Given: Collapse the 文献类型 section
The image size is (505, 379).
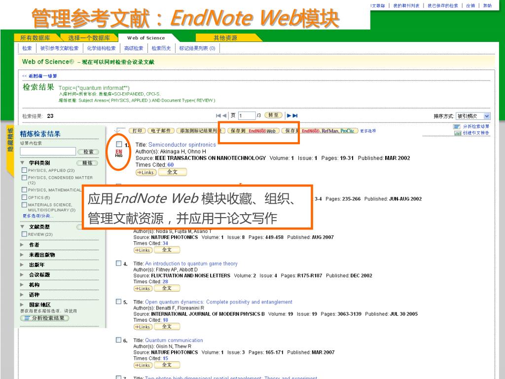Looking at the screenshot, I should [x=22, y=227].
